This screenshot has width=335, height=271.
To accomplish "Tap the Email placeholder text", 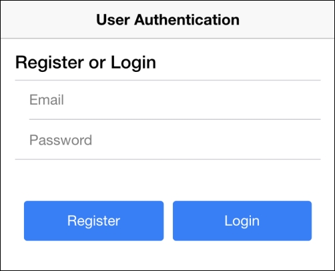I will pyautogui.click(x=47, y=100).
